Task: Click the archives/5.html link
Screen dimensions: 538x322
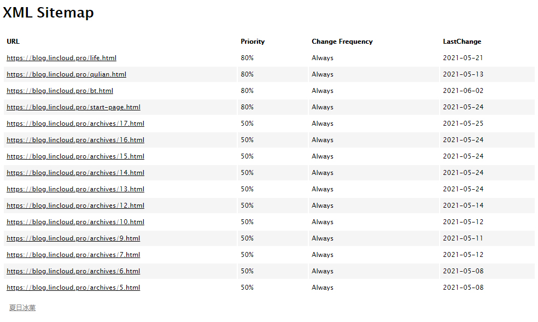Action: tap(73, 288)
